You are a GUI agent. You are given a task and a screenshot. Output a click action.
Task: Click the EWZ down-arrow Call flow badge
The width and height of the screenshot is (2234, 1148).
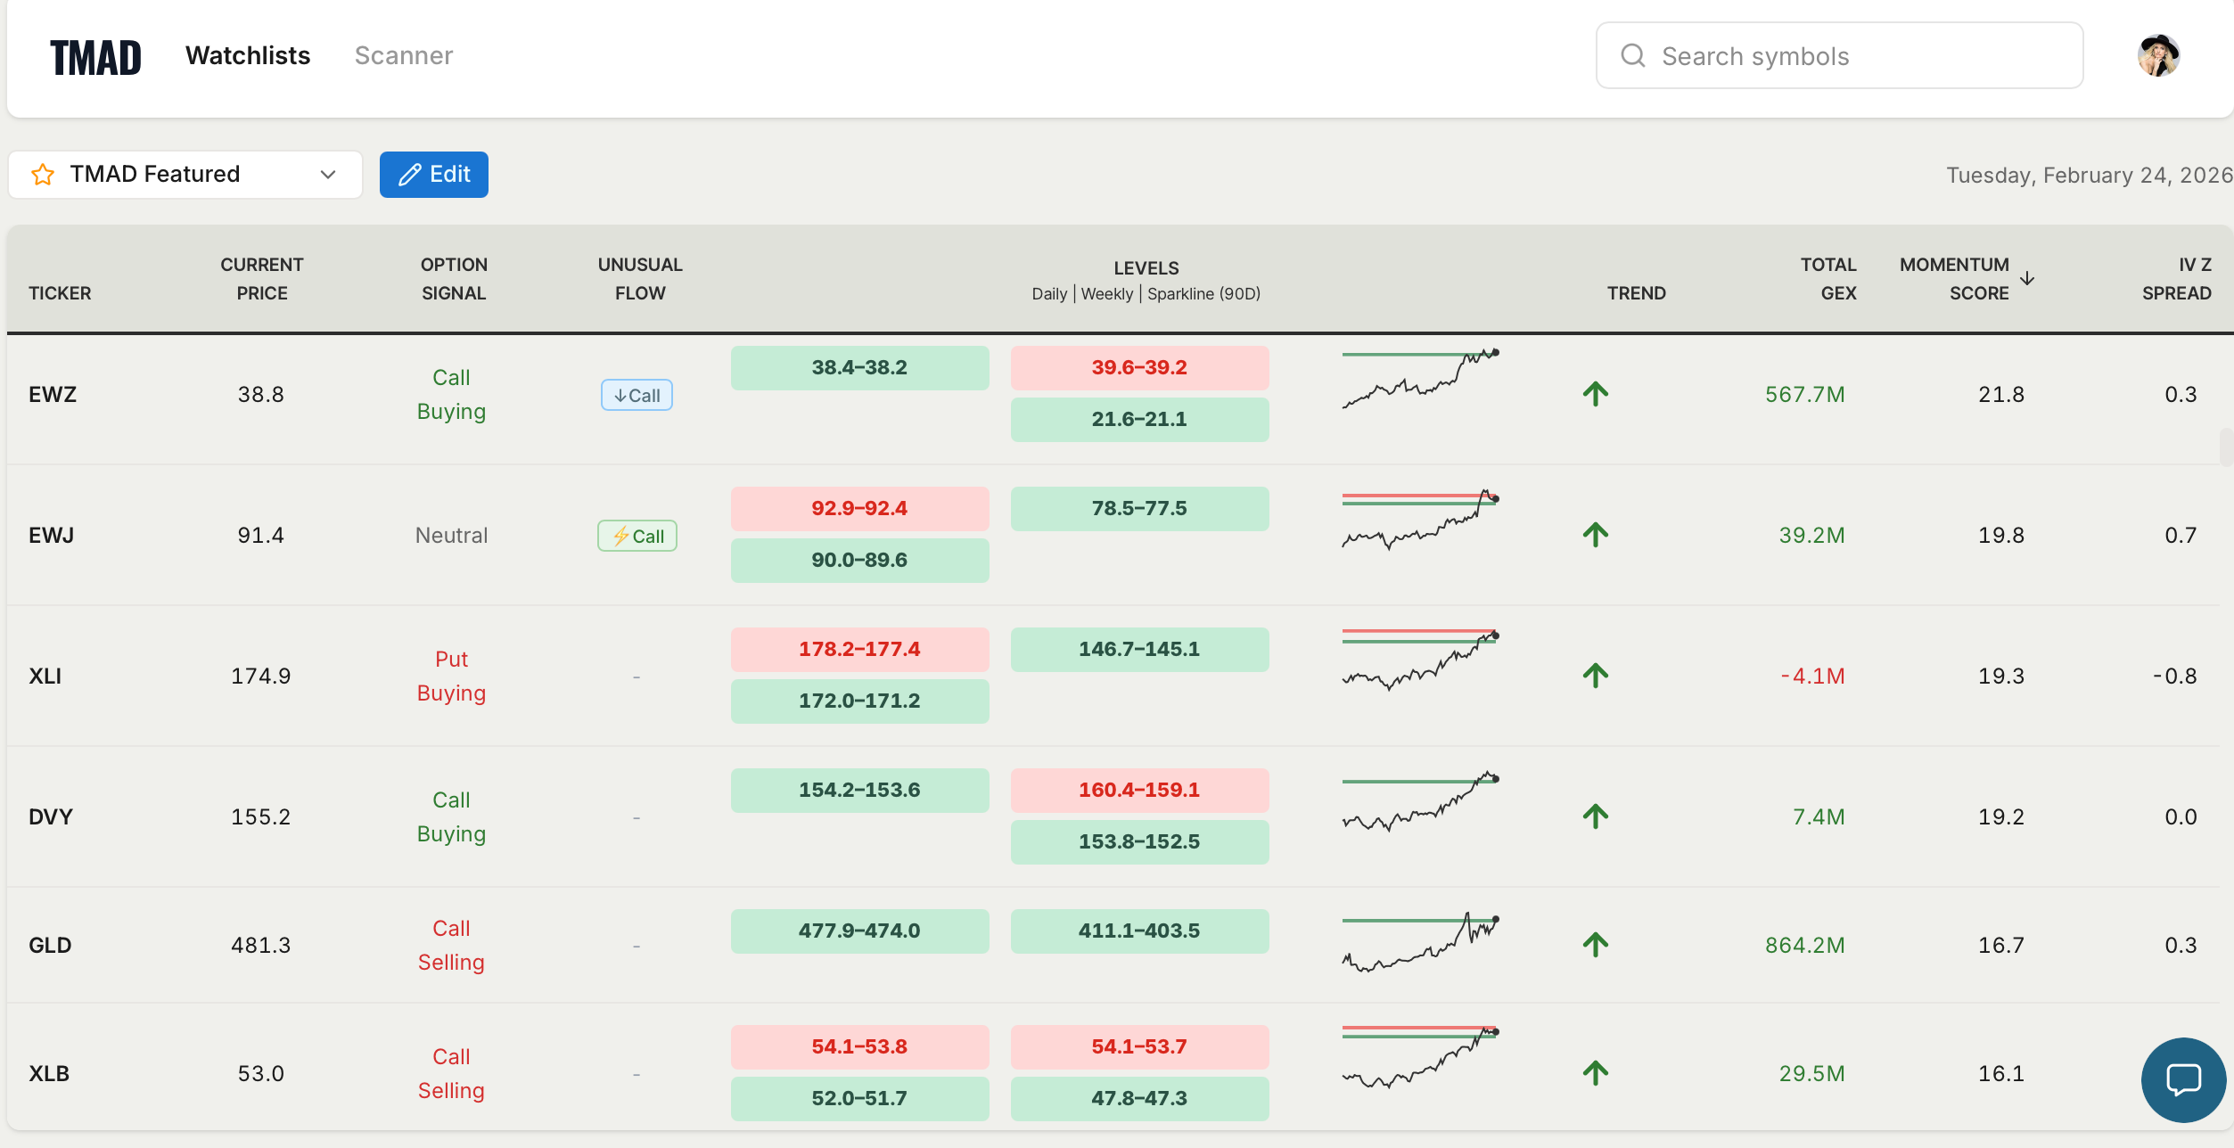coord(637,395)
